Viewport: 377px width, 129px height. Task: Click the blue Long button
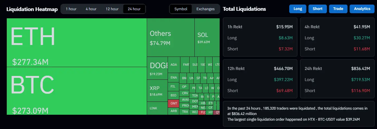[x=298, y=9]
